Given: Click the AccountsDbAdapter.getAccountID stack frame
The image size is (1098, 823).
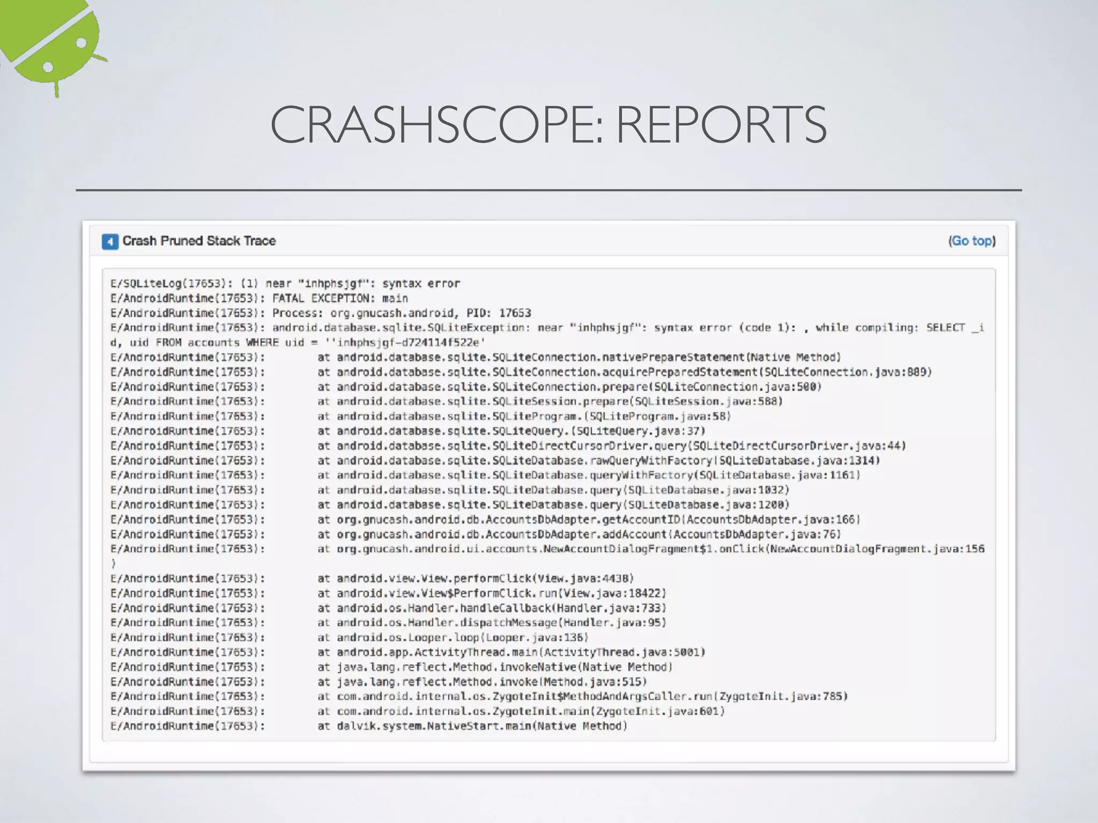Looking at the screenshot, I should point(485,520).
